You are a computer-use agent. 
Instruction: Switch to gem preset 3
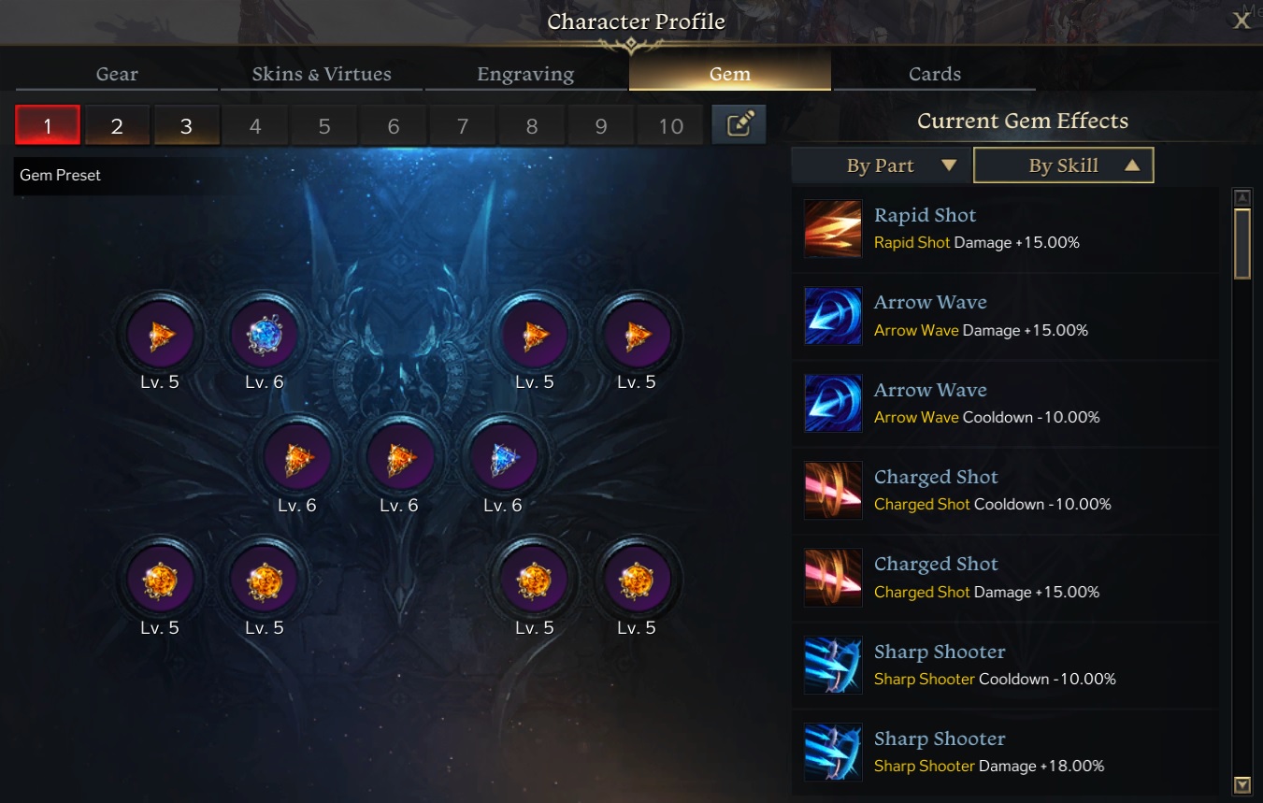(x=186, y=125)
